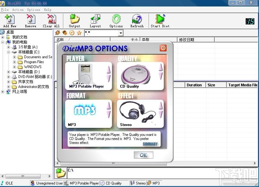Open the Options menu

(33, 10)
